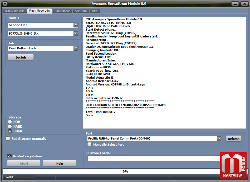Open Help

pos(60,163)
